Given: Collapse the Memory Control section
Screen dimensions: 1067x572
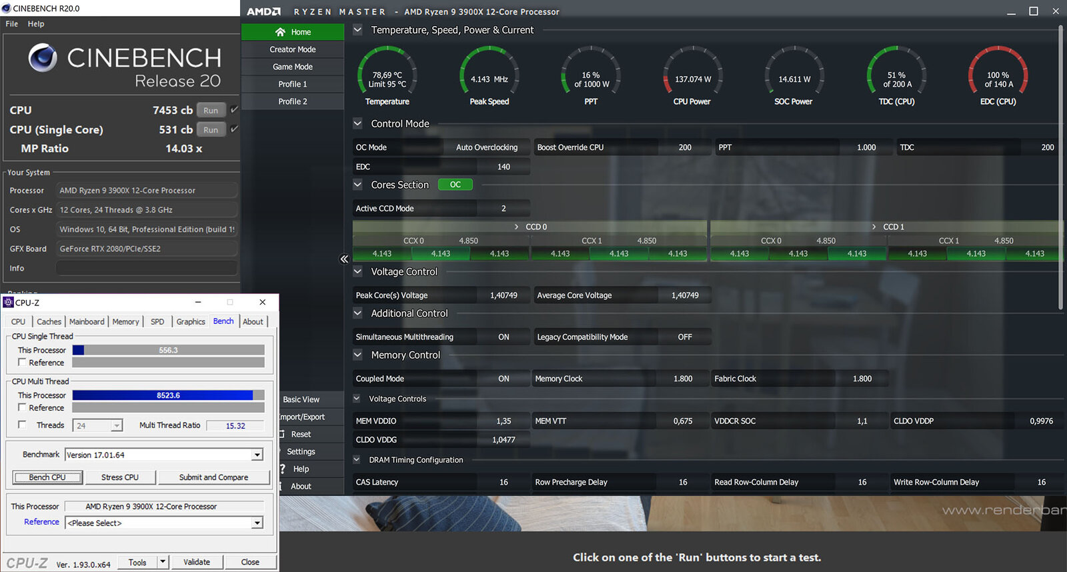Looking at the screenshot, I should [x=357, y=355].
